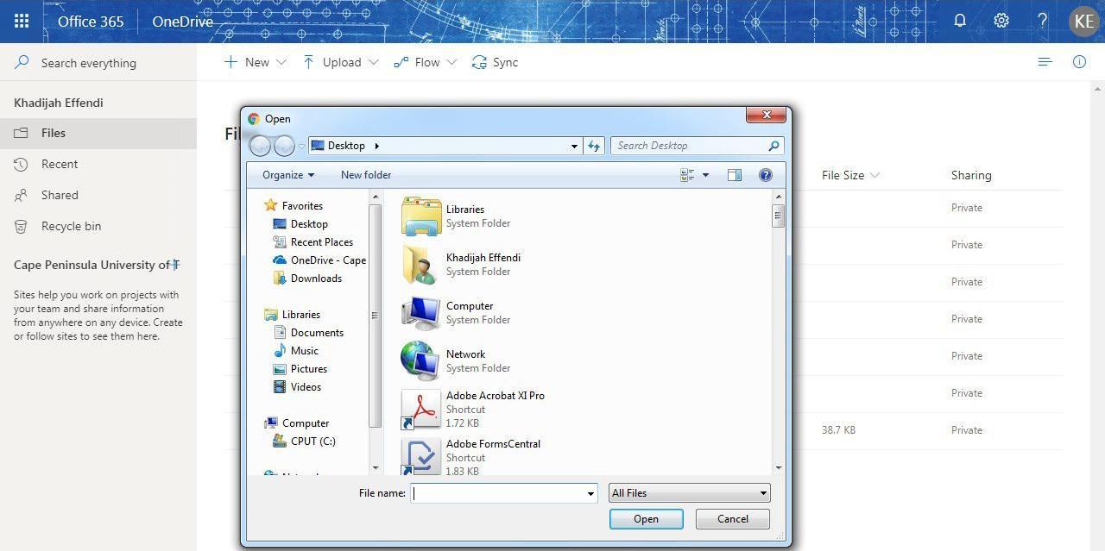
Task: Select Shared in OneDrive sidebar
Action: click(x=98, y=195)
